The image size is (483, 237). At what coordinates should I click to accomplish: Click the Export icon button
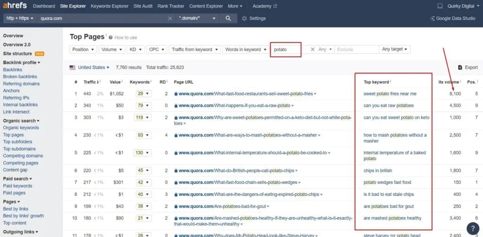(460, 67)
